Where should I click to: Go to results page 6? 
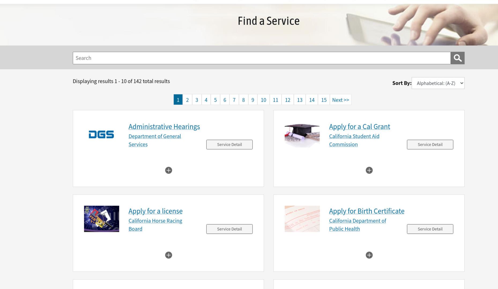[225, 100]
